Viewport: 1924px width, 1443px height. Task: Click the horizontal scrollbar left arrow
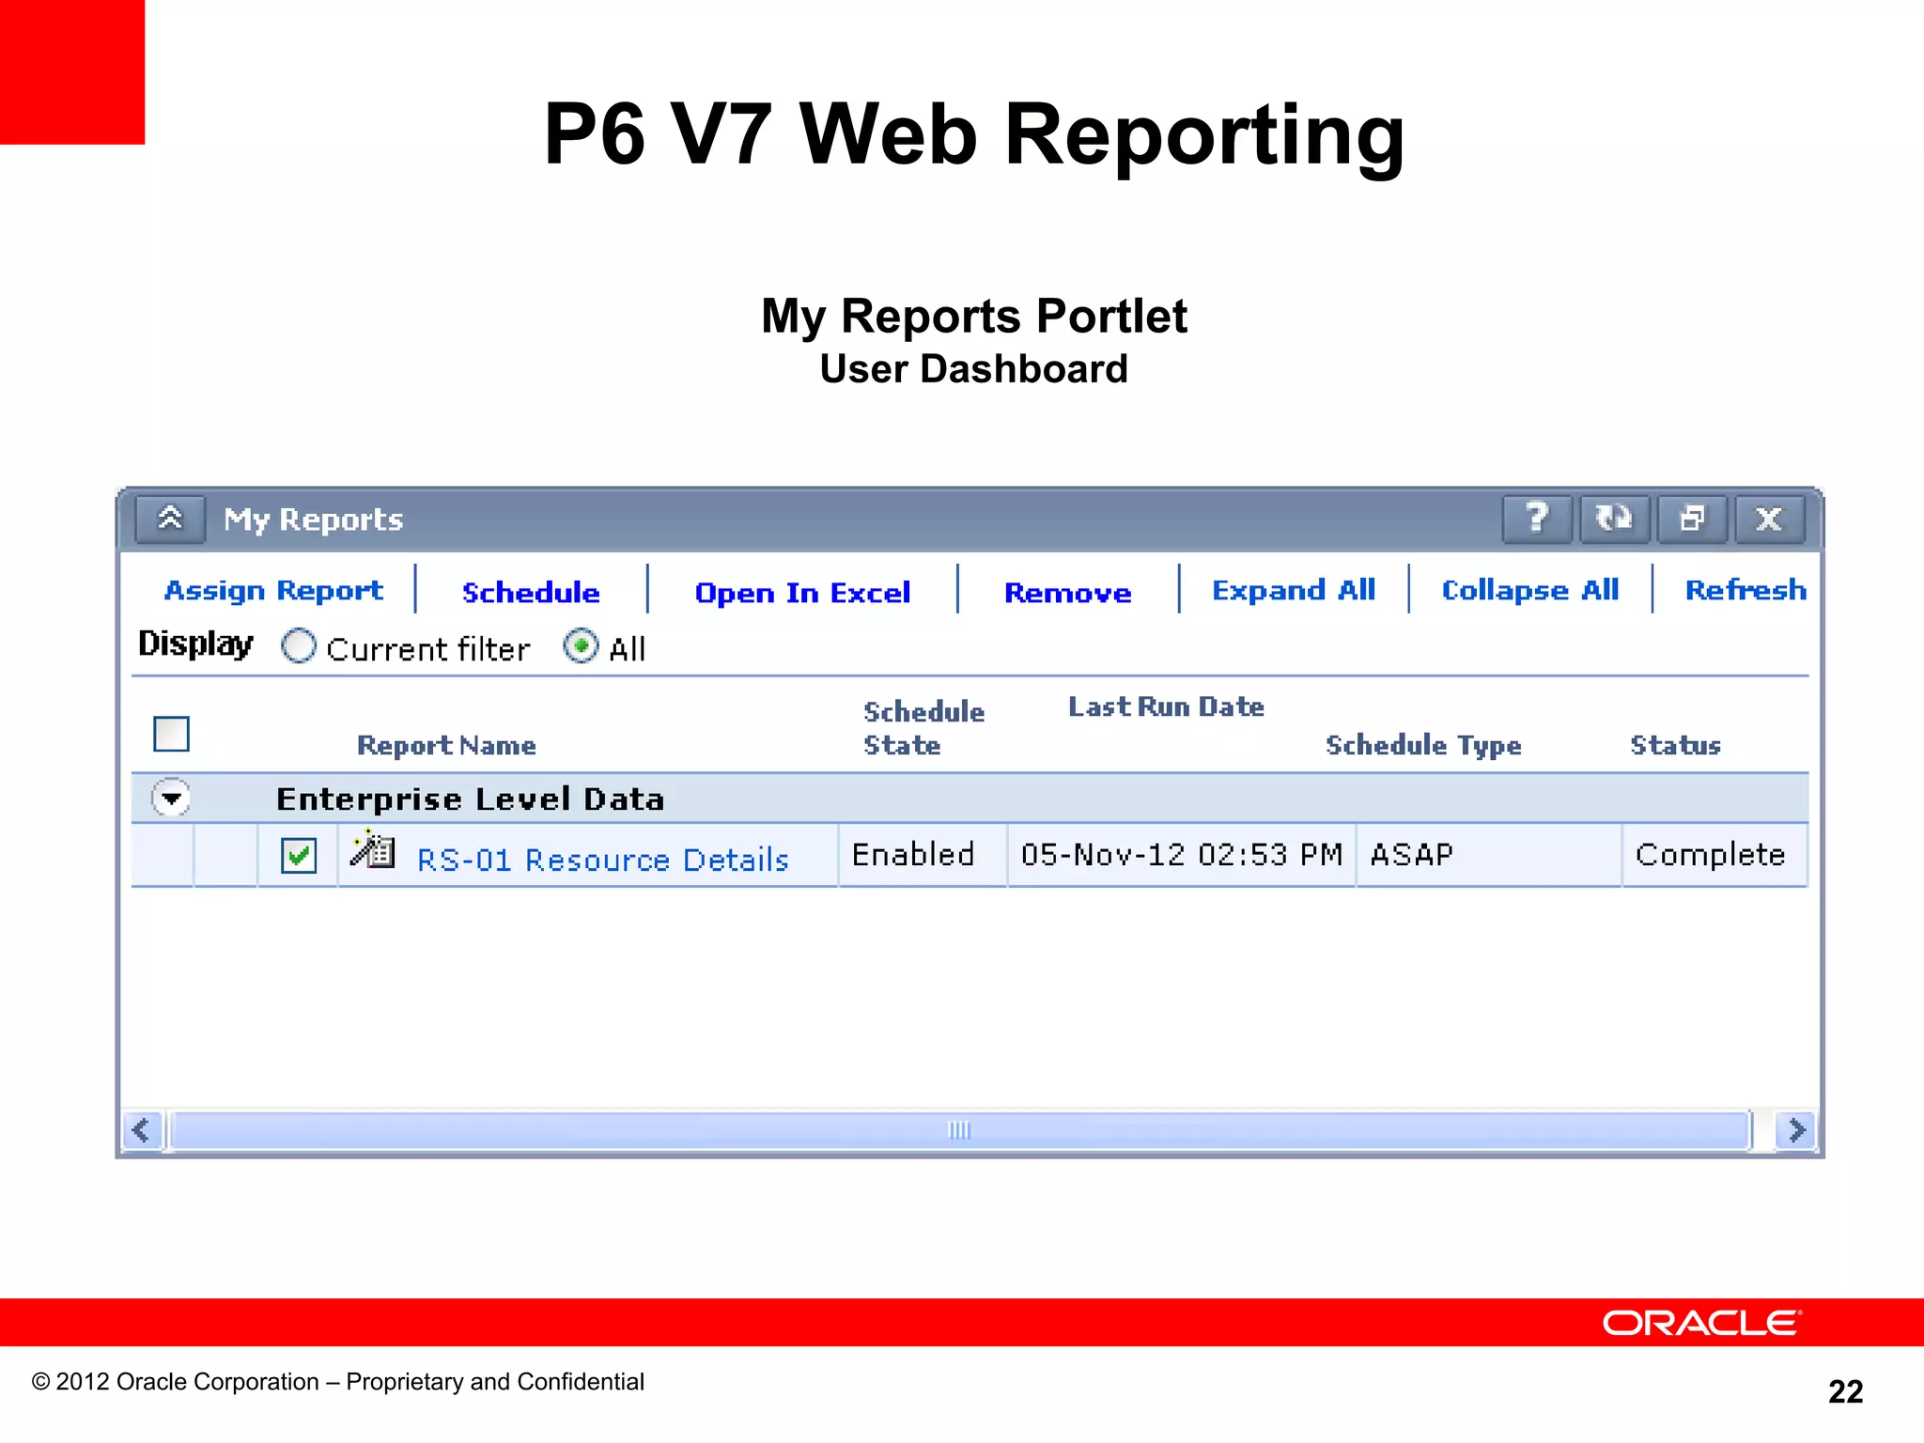tap(142, 1130)
